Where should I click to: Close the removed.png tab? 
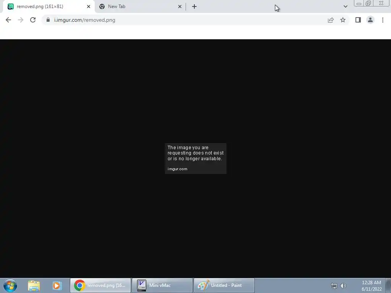tap(89, 6)
